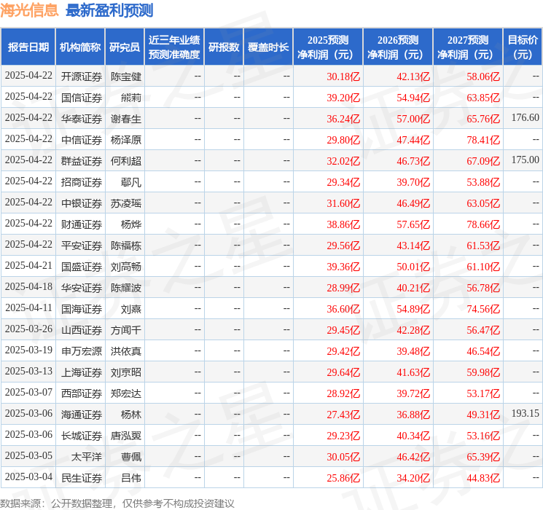
Task: Click 2025 forecast value 39.20亿
Action: (x=343, y=98)
